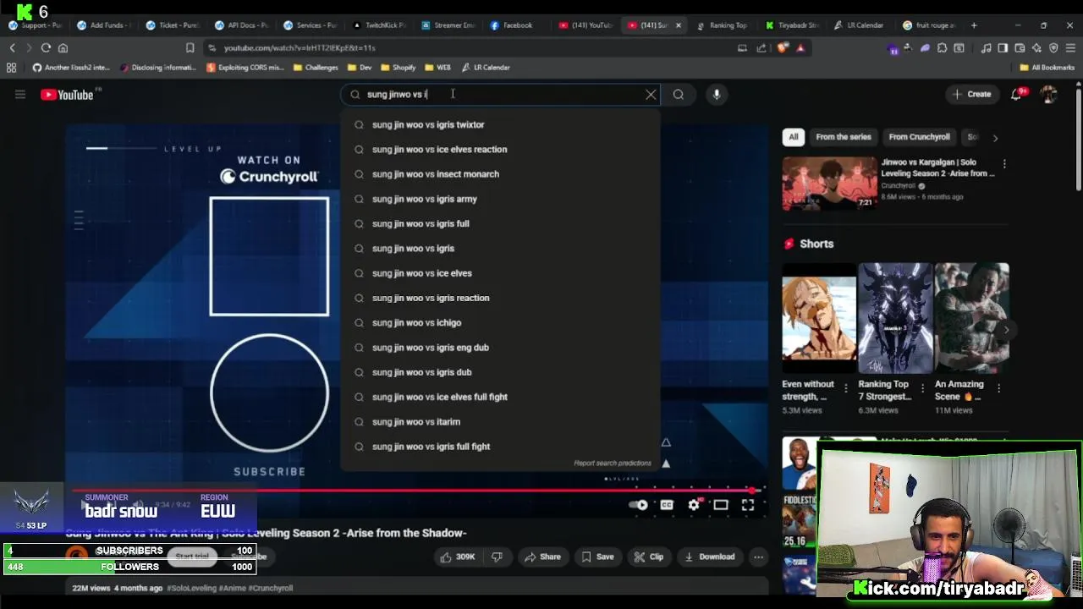Focus the YouTube search input field

(x=500, y=95)
